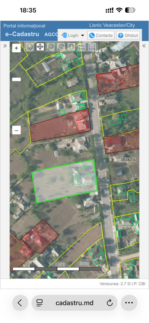Activate the zoom-in magnifier tool
The width and height of the screenshot is (149, 323).
coord(50,47)
